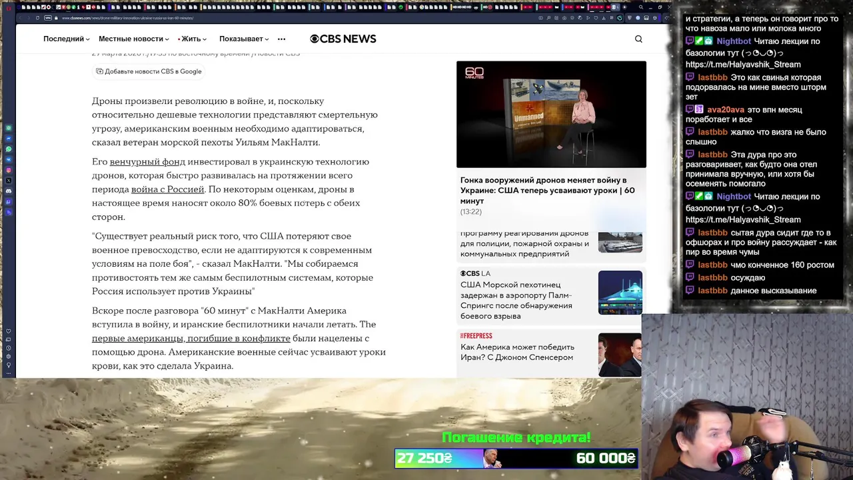Follow the венчурный фонд link
This screenshot has width=853, height=480.
point(147,162)
